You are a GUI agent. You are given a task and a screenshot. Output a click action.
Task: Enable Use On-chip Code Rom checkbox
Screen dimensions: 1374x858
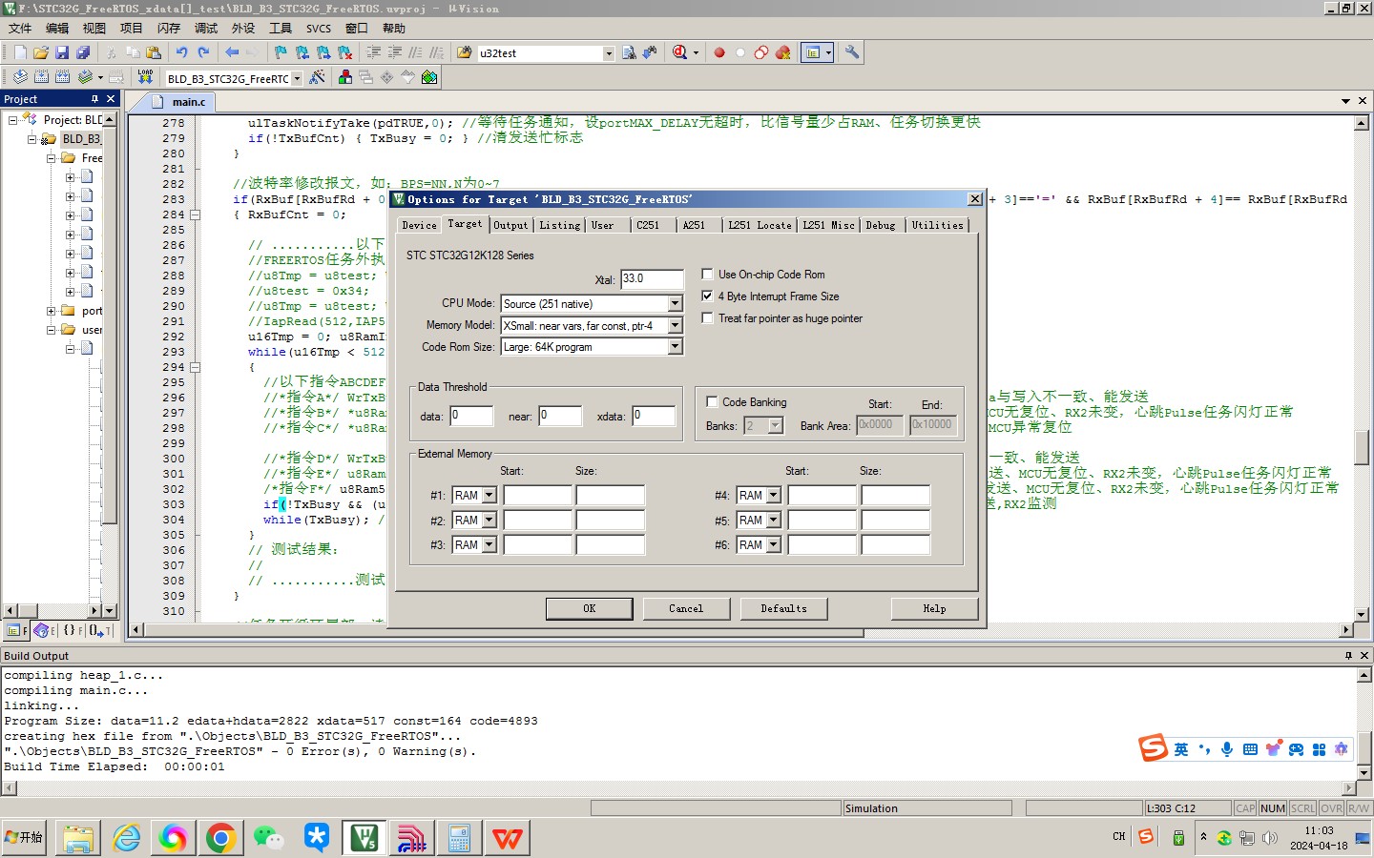707,274
